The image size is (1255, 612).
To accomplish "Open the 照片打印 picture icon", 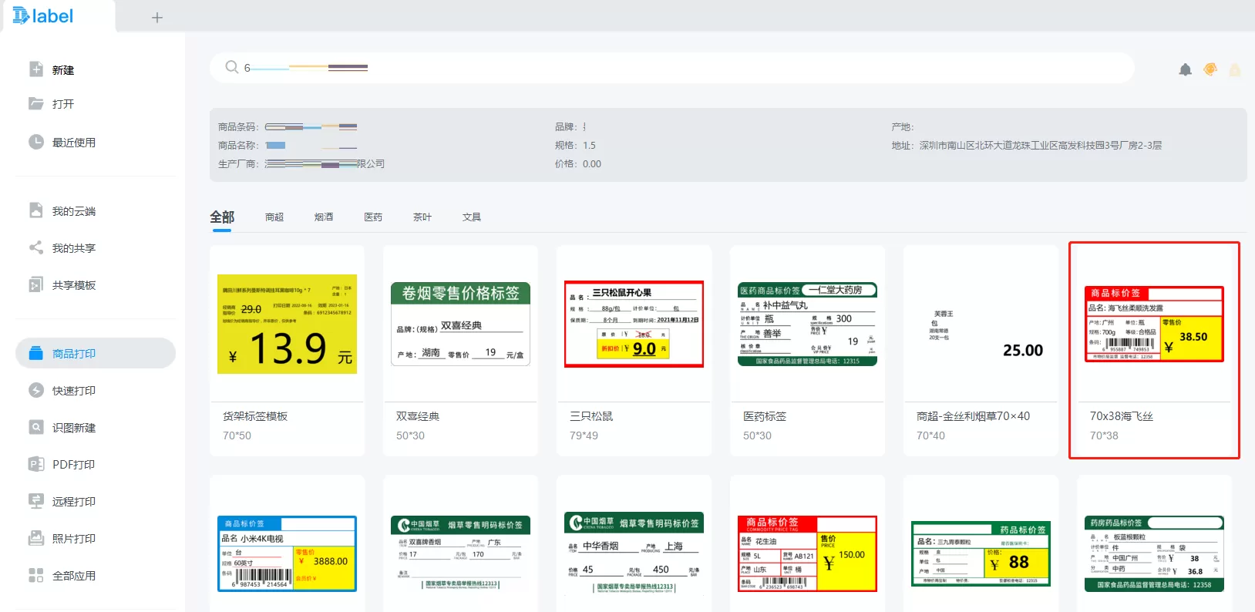I will click(x=36, y=538).
